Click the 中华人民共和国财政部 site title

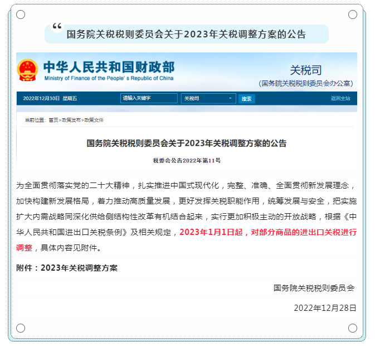point(109,67)
